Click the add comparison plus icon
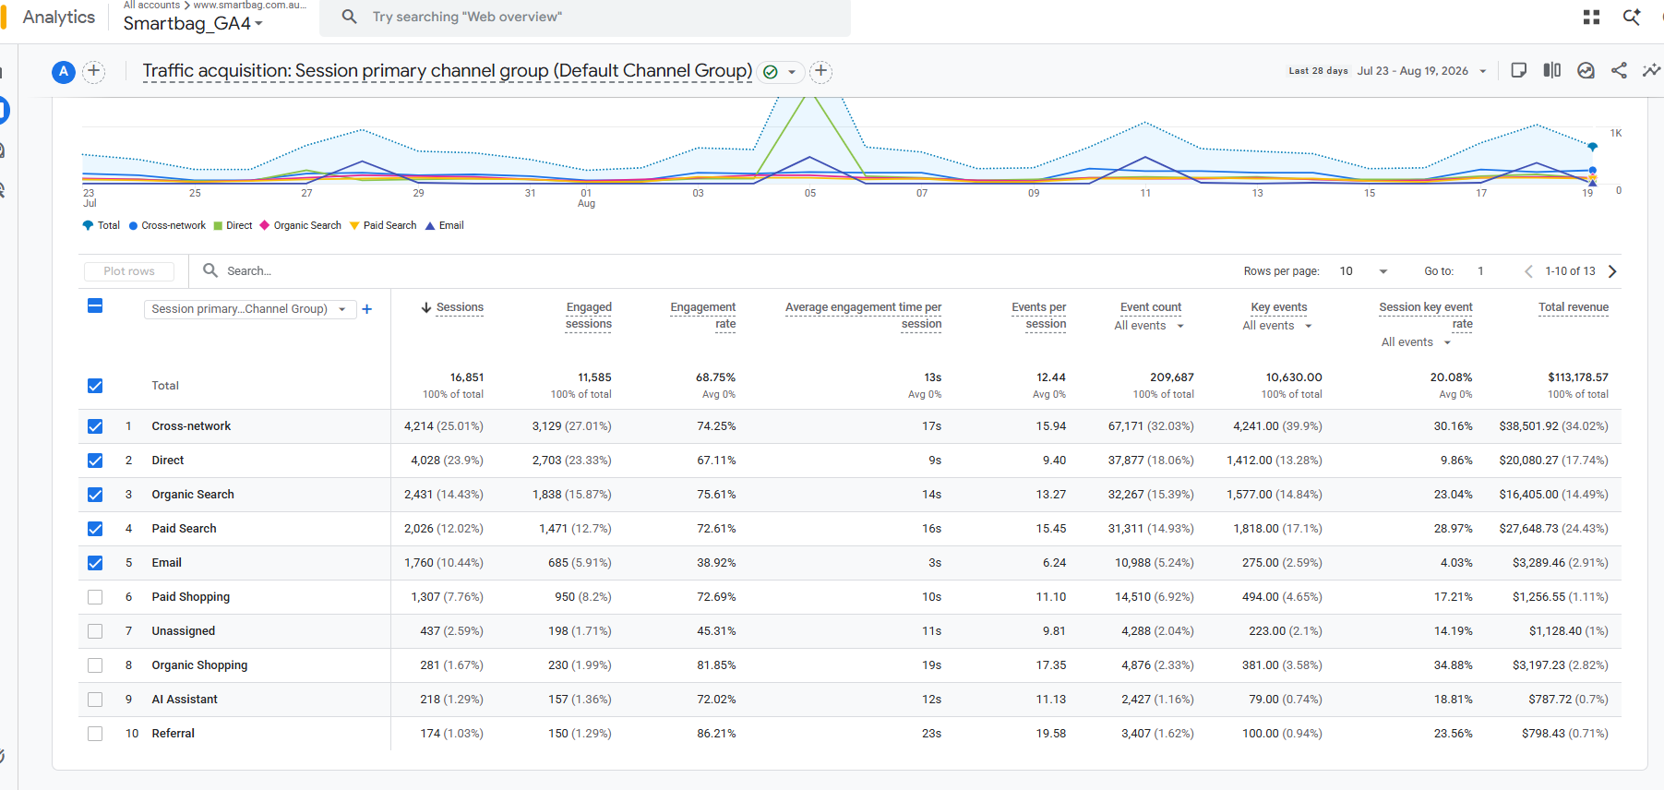 93,71
